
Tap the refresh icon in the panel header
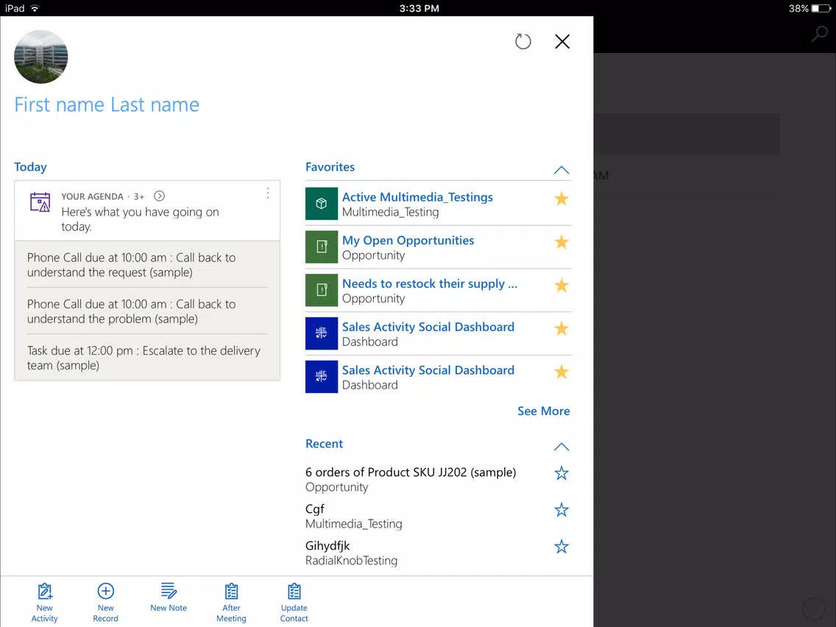(523, 41)
